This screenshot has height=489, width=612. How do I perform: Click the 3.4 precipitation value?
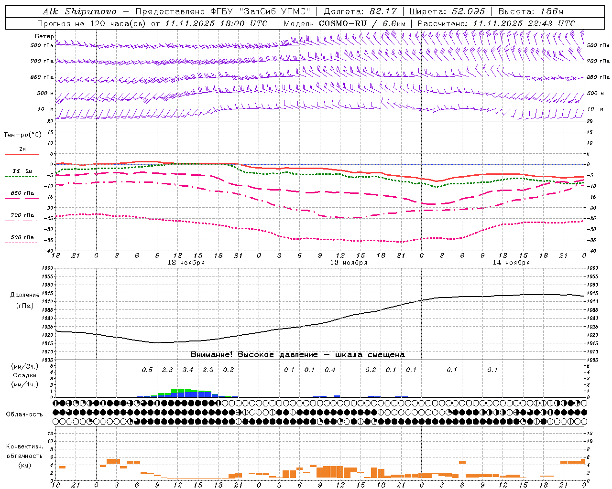point(188,370)
